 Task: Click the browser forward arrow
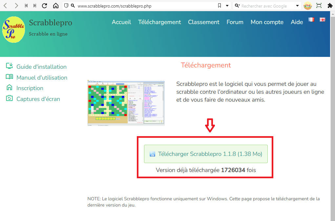pos(16,6)
